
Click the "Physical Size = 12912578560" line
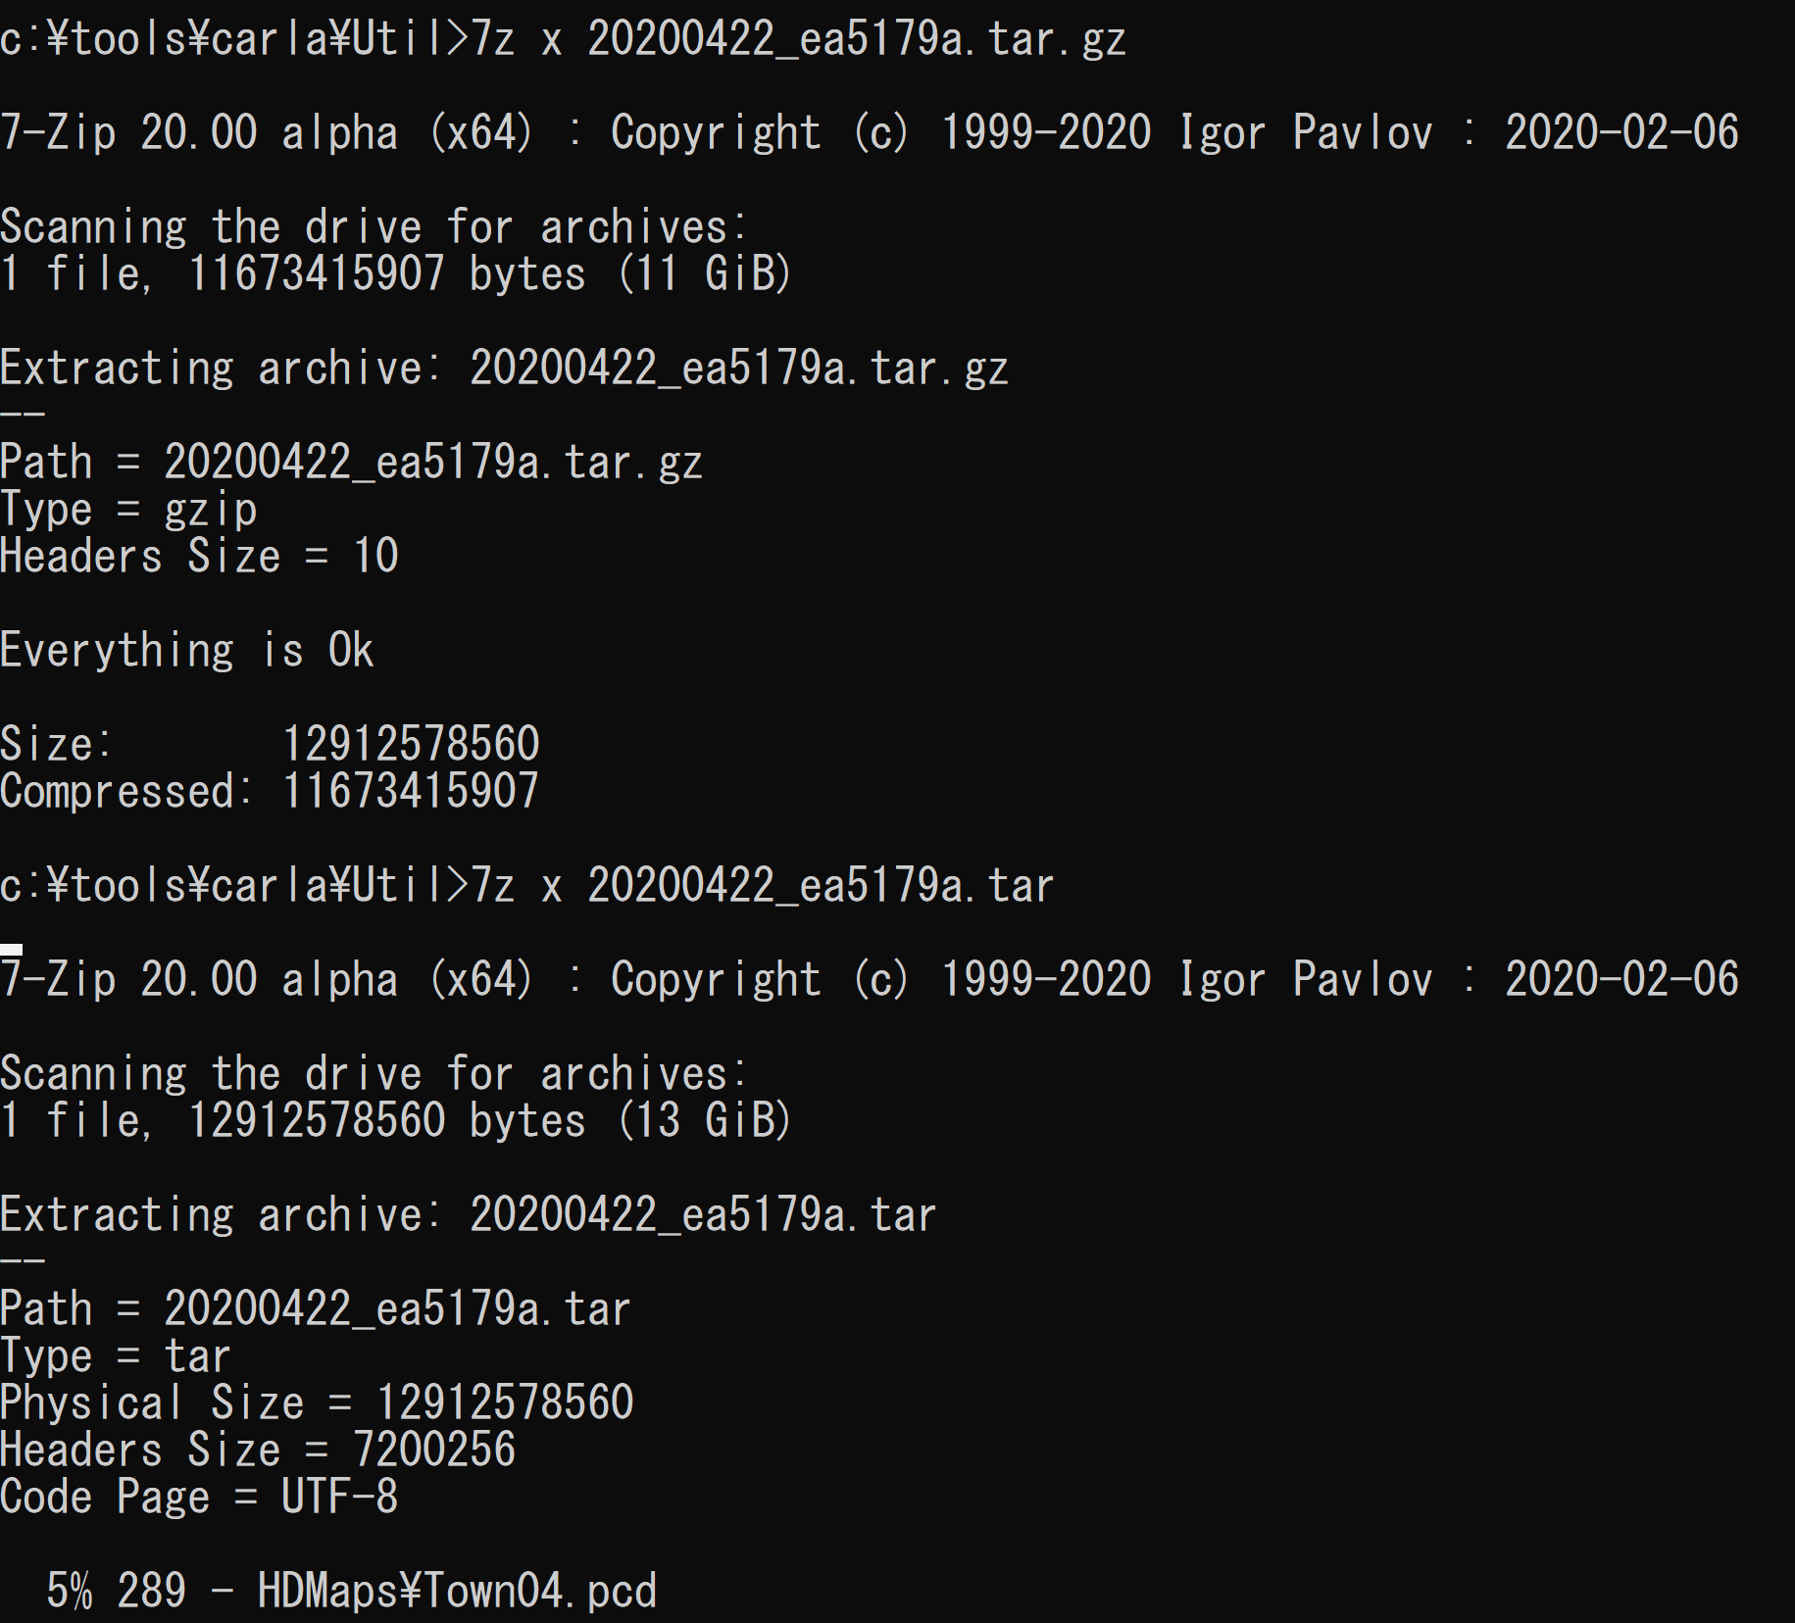(317, 1402)
